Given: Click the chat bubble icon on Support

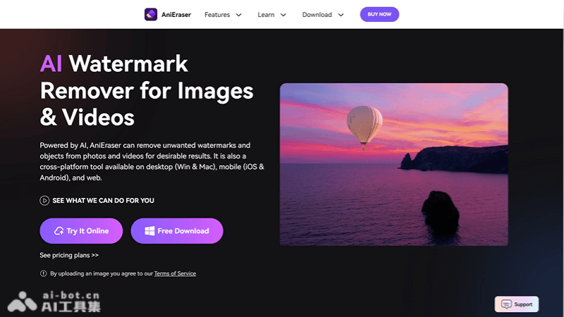Looking at the screenshot, I should pyautogui.click(x=505, y=304).
